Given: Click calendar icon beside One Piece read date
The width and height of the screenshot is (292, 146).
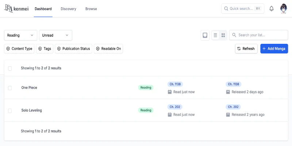Looking at the screenshot, I should click(170, 92).
